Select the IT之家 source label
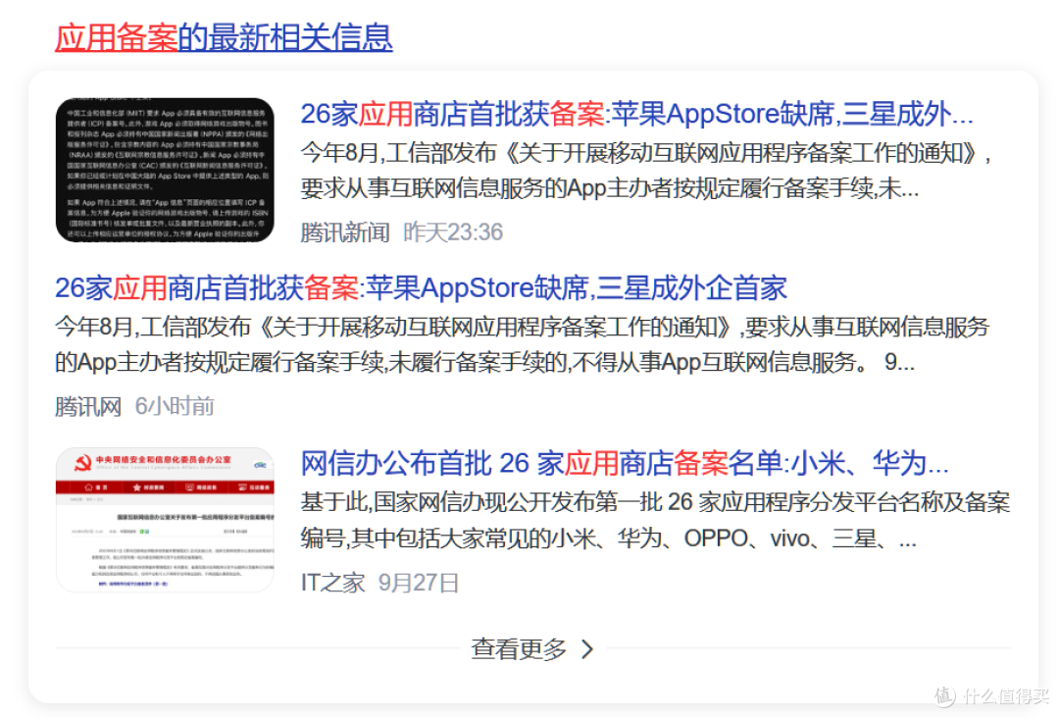Image resolution: width=1059 pixels, height=718 pixels. (x=333, y=583)
